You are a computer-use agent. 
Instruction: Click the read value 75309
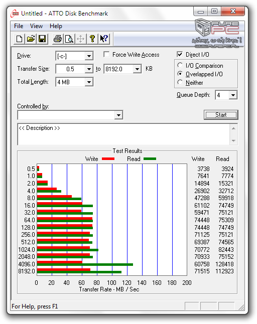[x=226, y=220]
